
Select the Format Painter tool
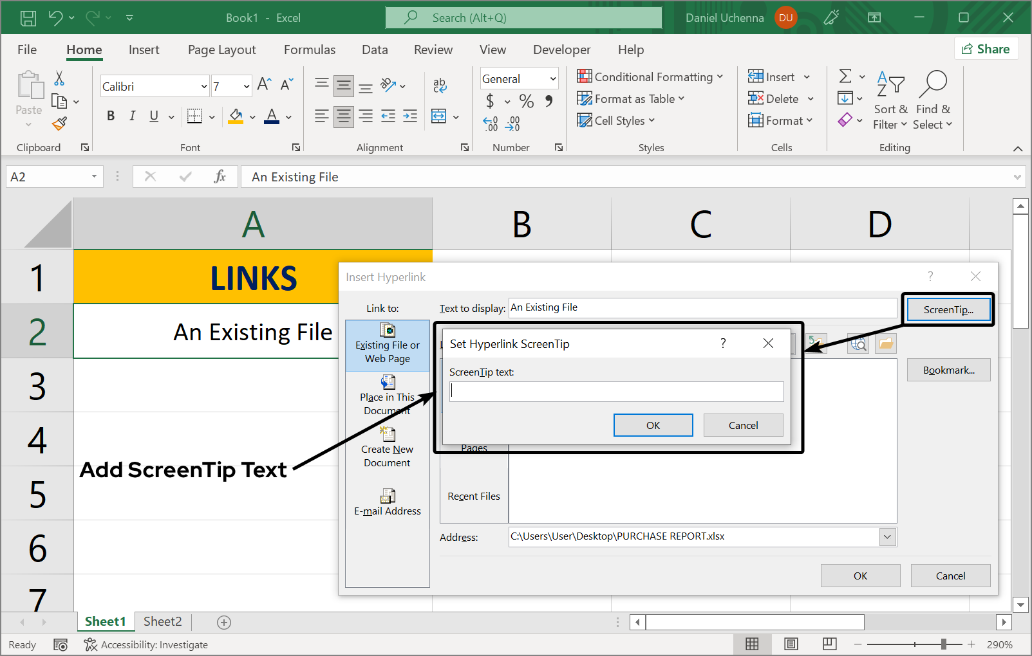click(60, 123)
